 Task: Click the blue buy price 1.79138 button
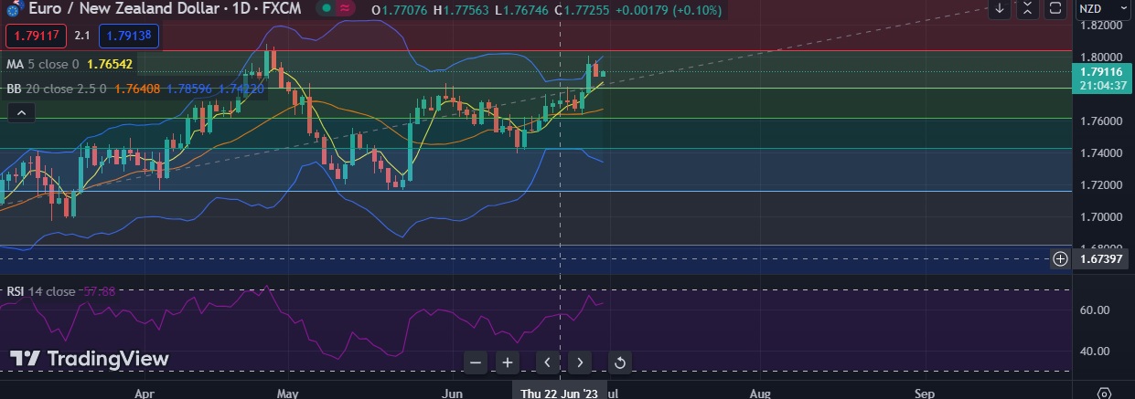(129, 37)
